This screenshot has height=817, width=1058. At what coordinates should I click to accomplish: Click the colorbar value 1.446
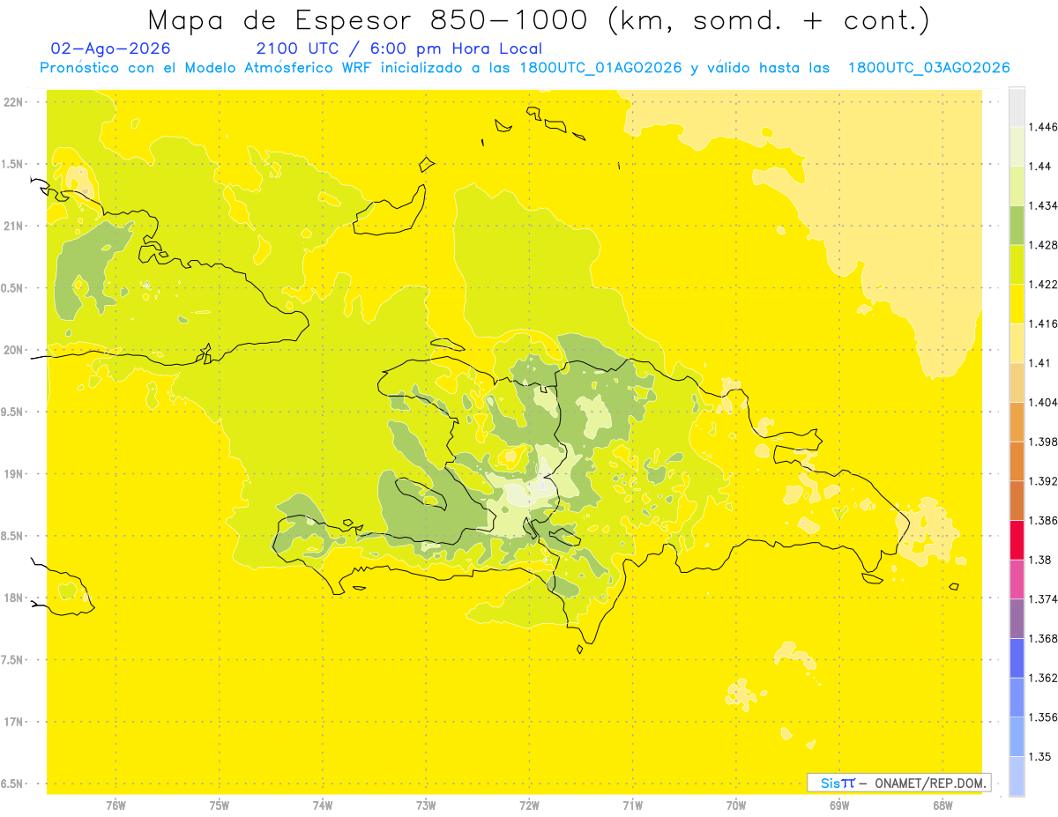pyautogui.click(x=1043, y=127)
